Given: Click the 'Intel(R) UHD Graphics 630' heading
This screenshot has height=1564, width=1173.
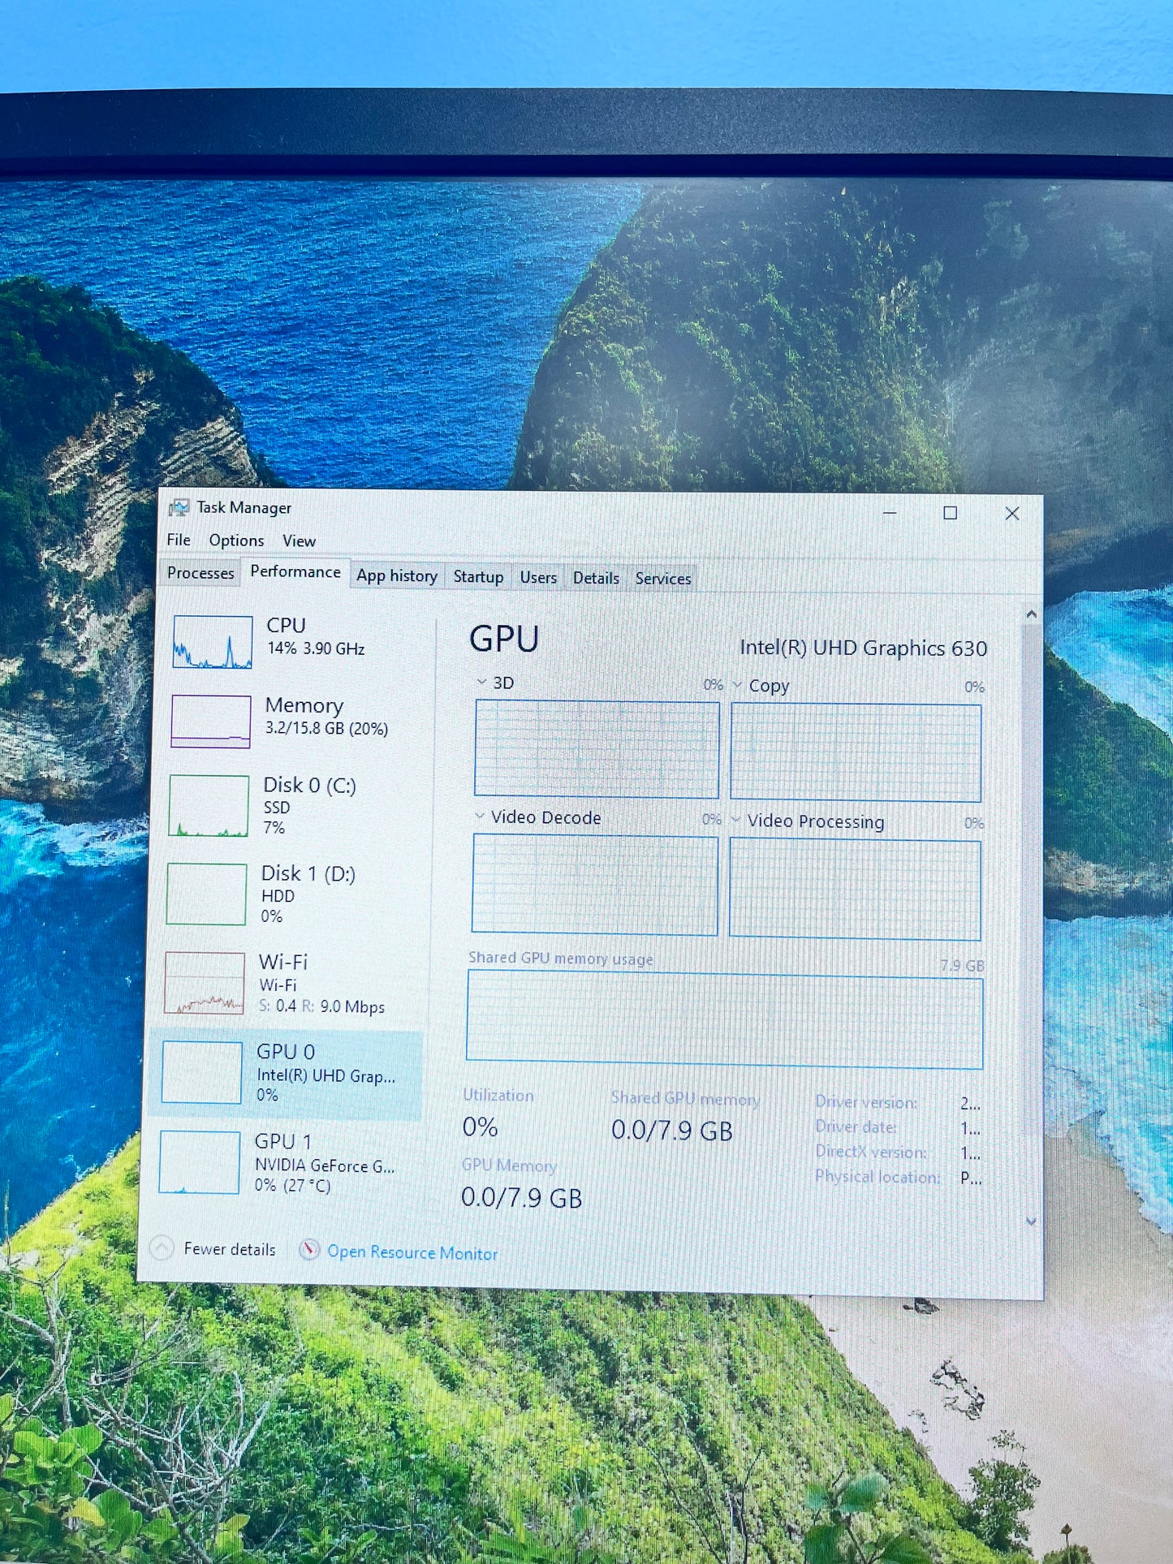Looking at the screenshot, I should pyautogui.click(x=863, y=648).
